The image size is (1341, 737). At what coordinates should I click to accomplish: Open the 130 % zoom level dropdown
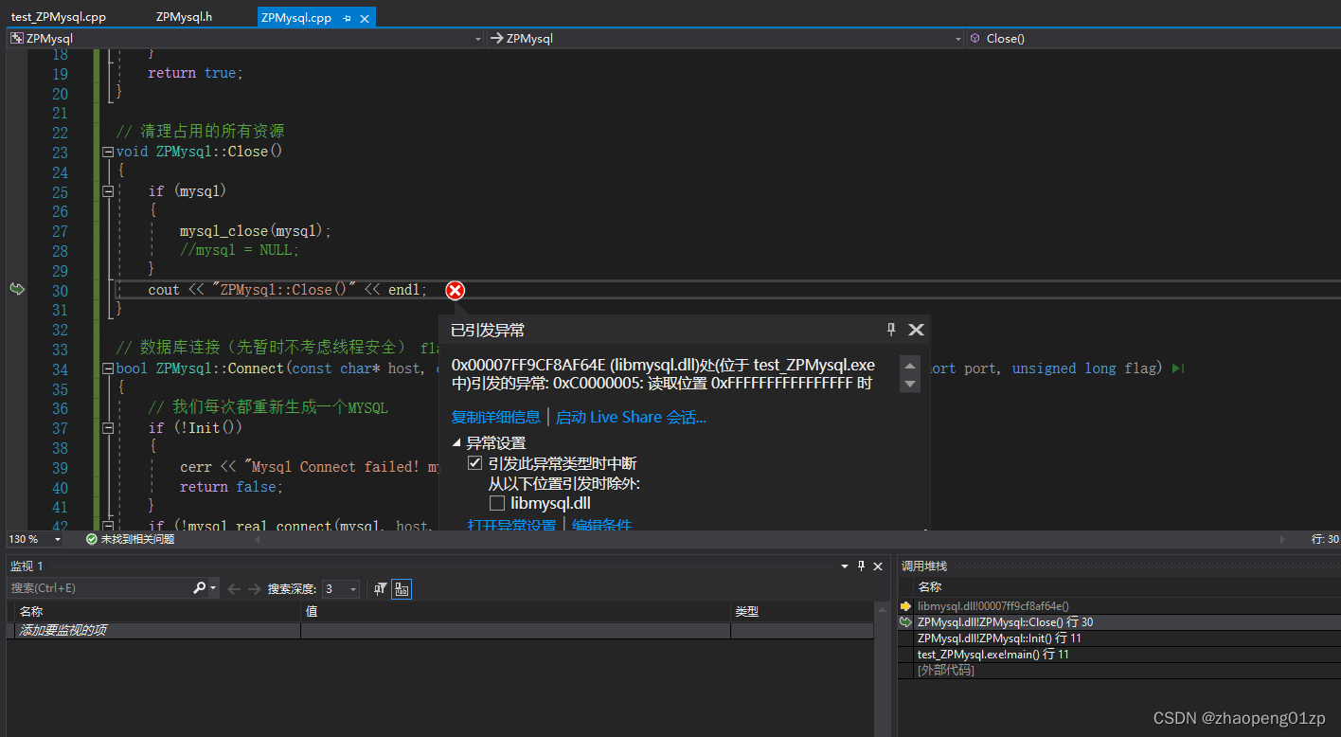(x=58, y=539)
